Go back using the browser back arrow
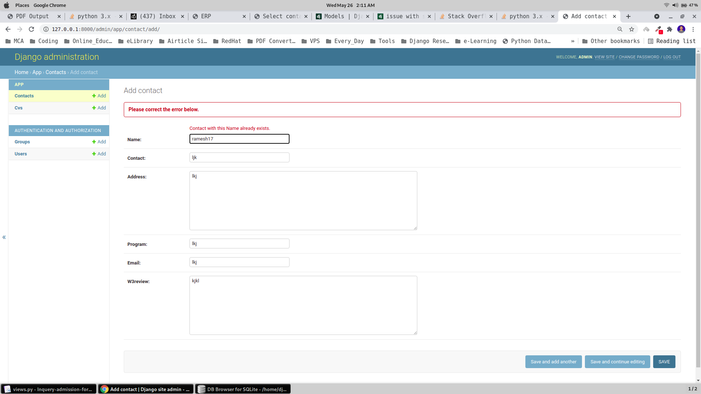701x394 pixels. 8,29
